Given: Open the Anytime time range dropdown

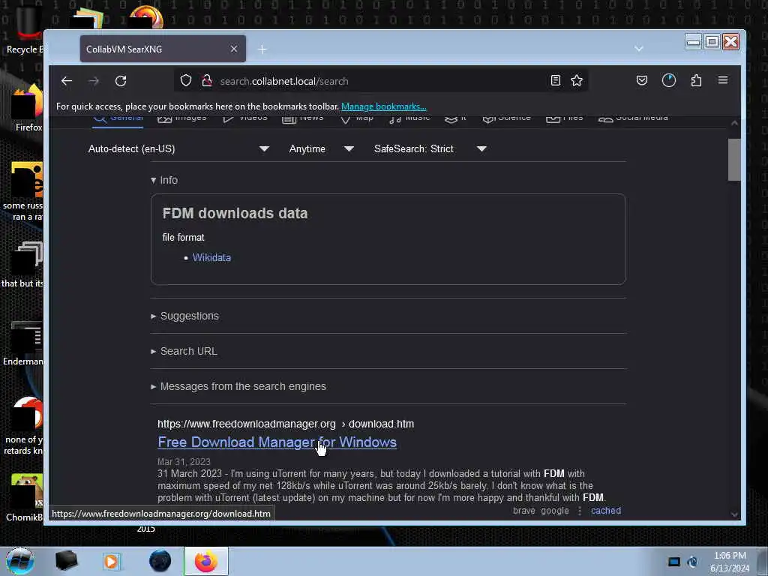Looking at the screenshot, I should coord(321,149).
